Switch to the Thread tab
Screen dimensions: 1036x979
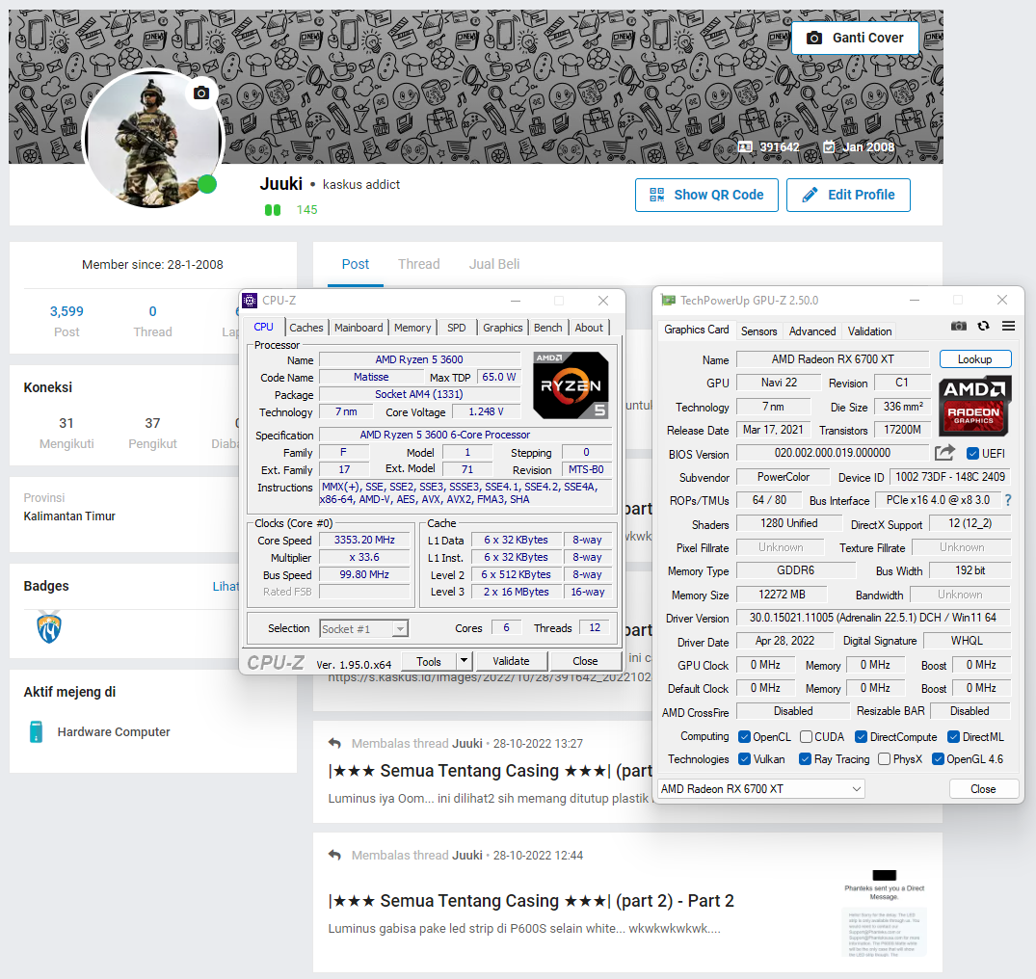pos(419,264)
